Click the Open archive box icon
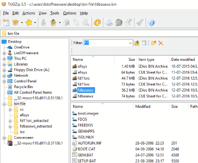The image size is (198, 163). [15, 22]
